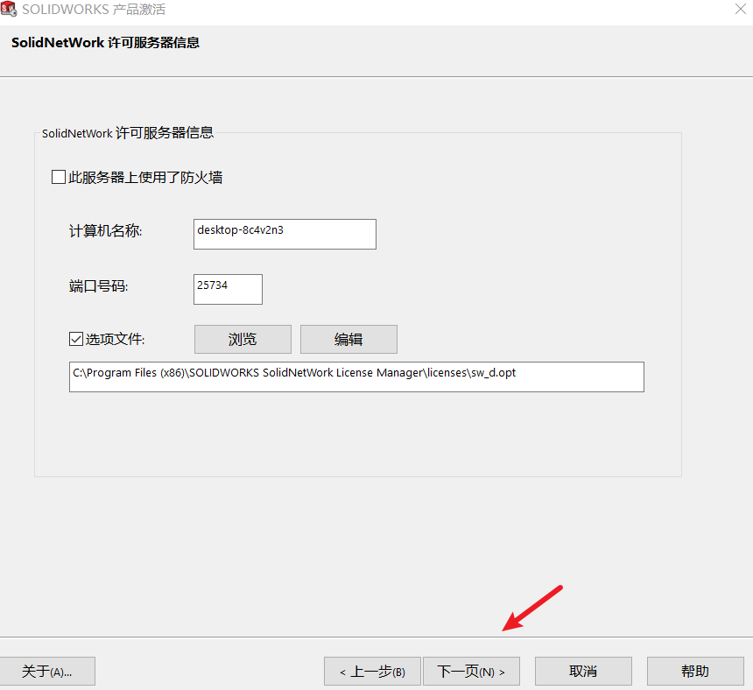Image resolution: width=753 pixels, height=690 pixels.
Task: Proceed with the 下一页(N) button
Action: tap(471, 671)
